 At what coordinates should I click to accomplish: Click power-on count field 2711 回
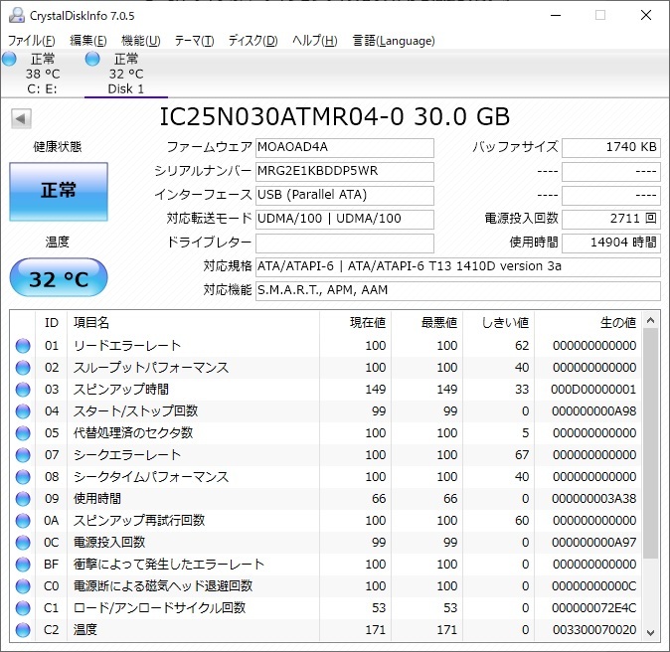coord(611,220)
